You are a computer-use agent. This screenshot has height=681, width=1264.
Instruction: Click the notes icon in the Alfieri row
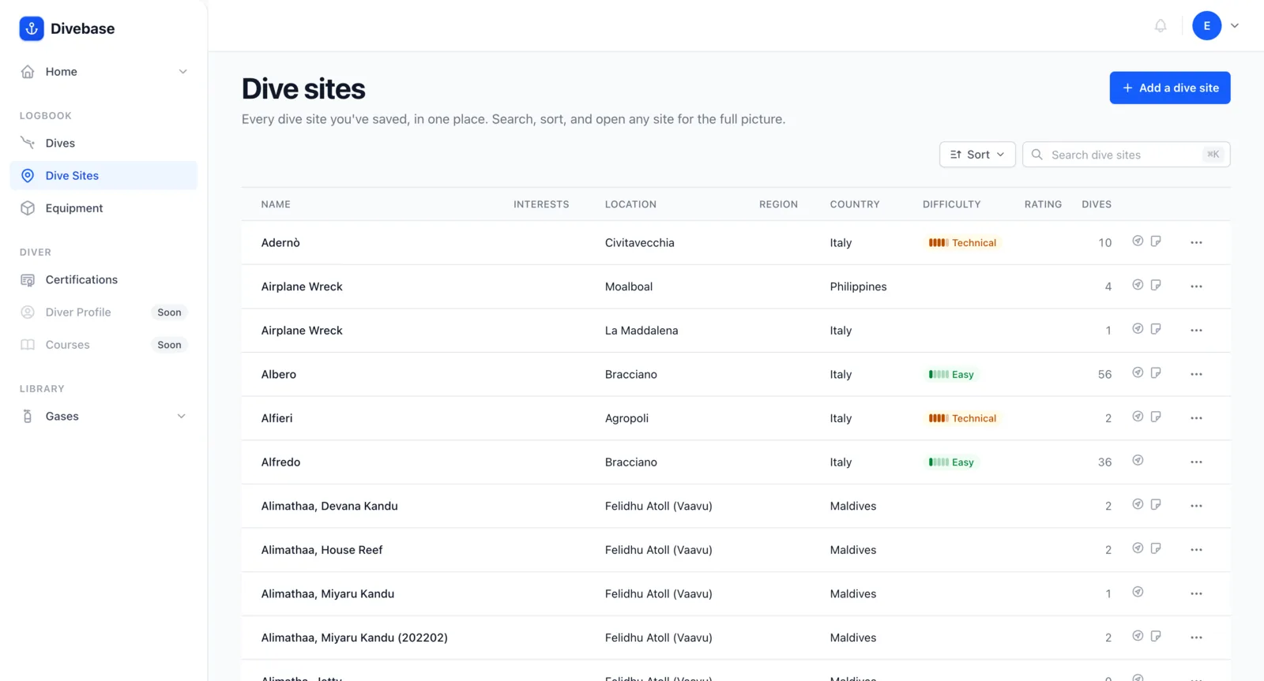click(1156, 417)
